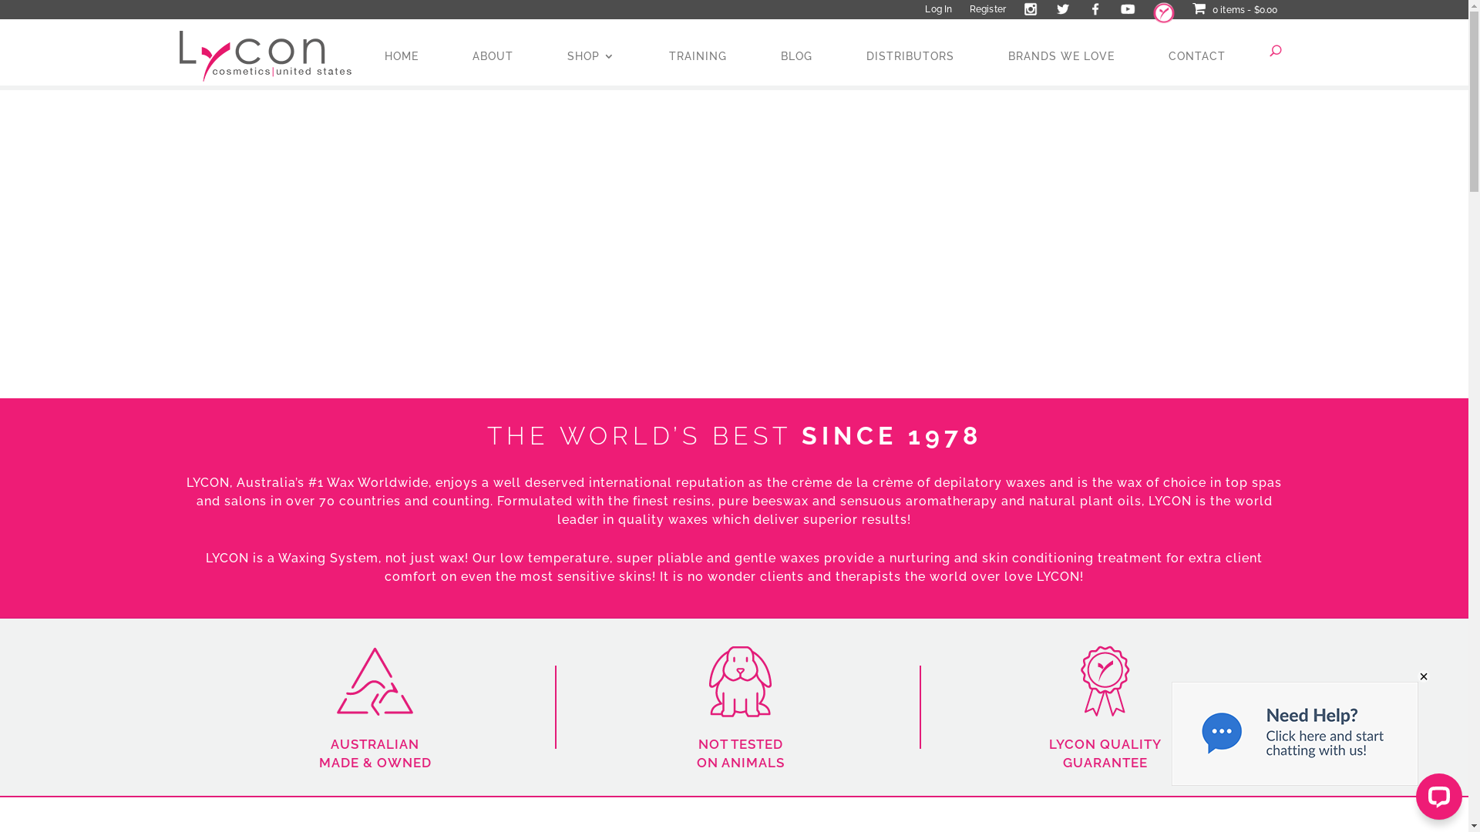Click the Need Help chat banner
The image size is (1480, 832).
click(1295, 733)
